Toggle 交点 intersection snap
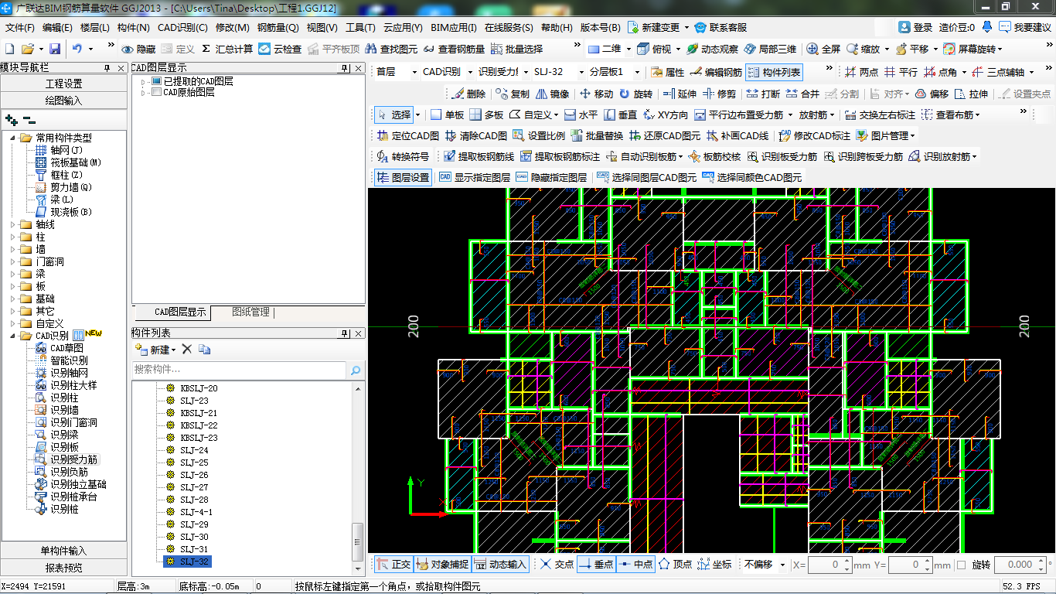 [x=557, y=565]
